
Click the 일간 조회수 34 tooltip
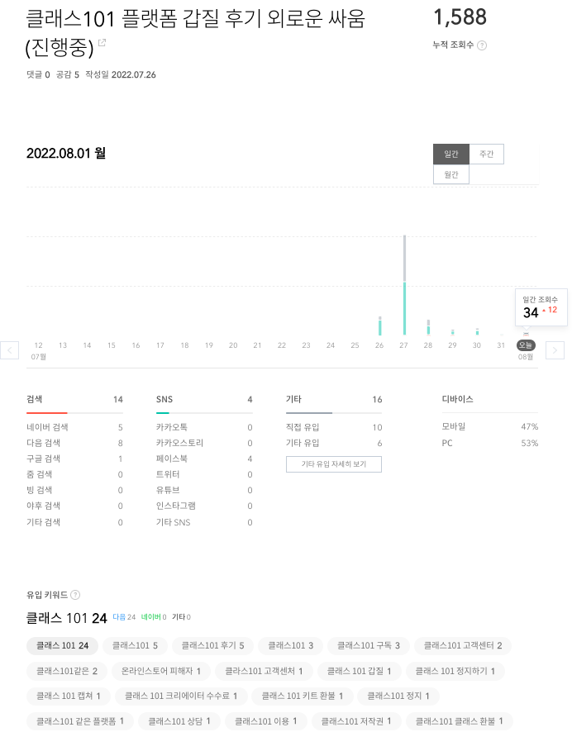[541, 307]
